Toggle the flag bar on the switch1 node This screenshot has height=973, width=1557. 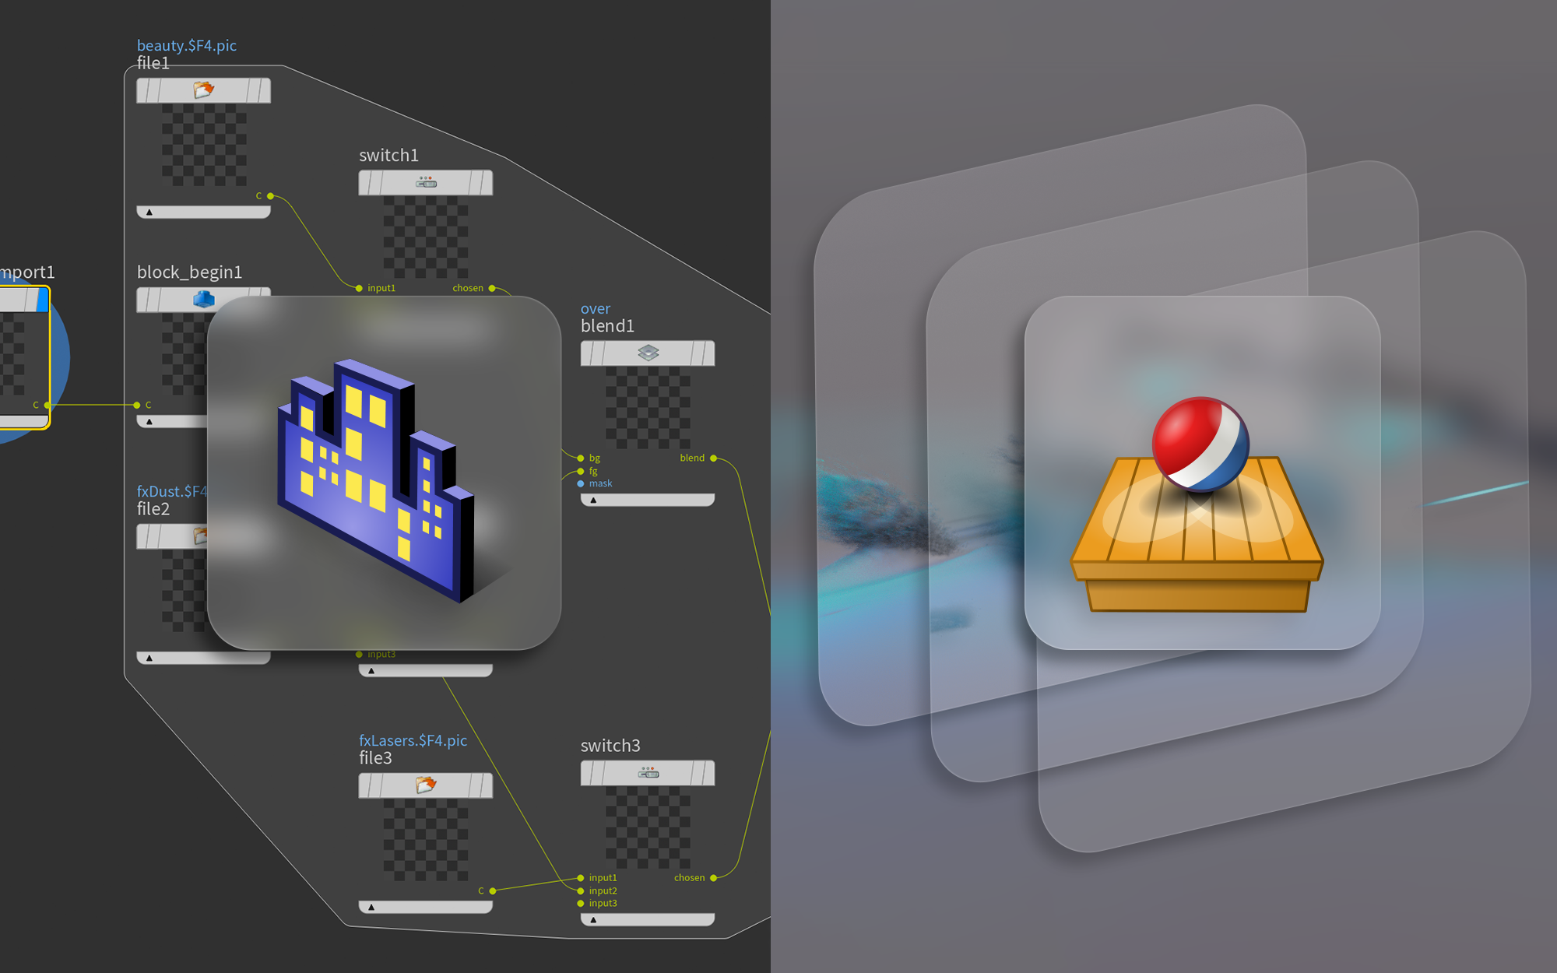point(366,182)
